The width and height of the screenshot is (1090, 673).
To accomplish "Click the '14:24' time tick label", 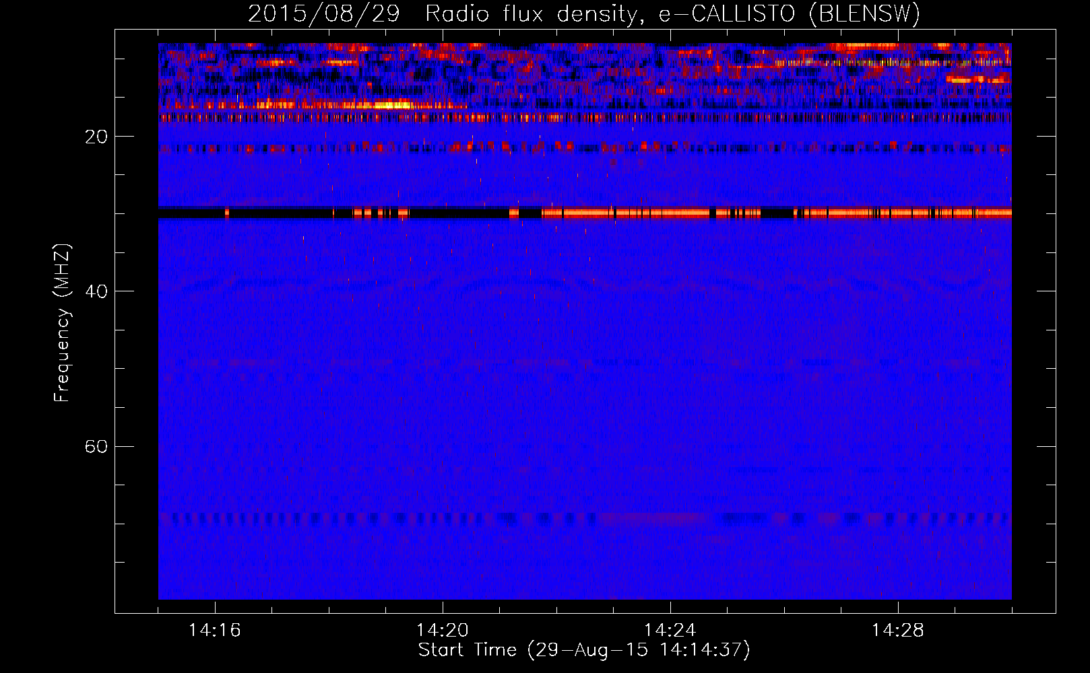I will click(670, 630).
